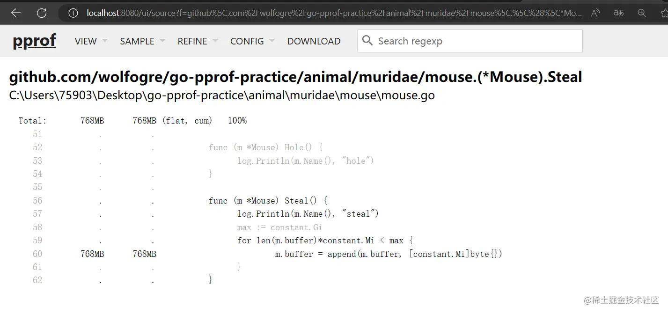Click the for len(m.buffer)*constant.Mi line
The width and height of the screenshot is (668, 314).
point(325,241)
